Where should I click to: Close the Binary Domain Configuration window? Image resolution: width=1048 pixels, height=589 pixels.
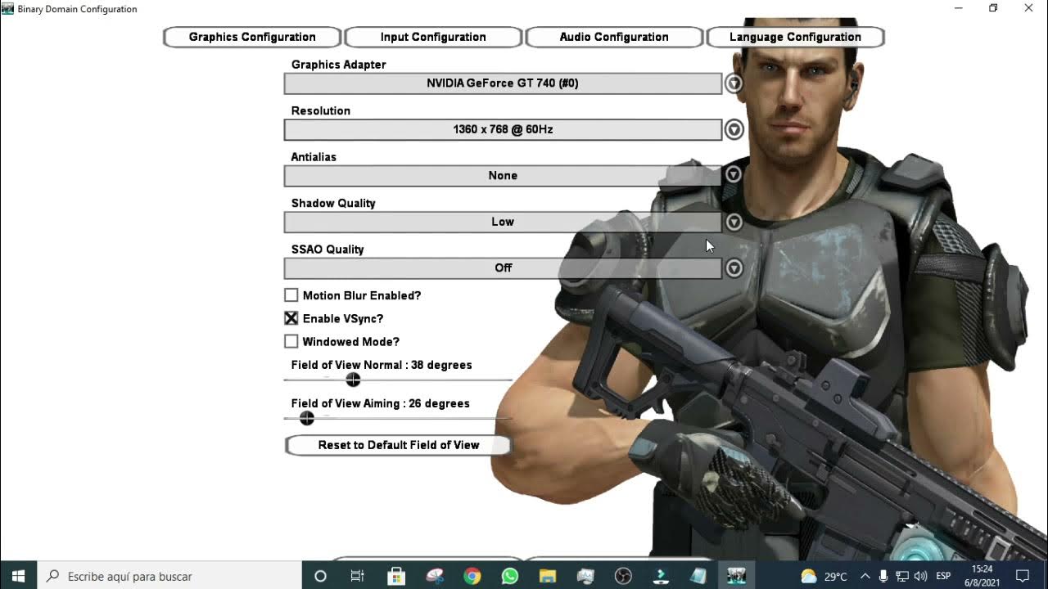click(1029, 8)
